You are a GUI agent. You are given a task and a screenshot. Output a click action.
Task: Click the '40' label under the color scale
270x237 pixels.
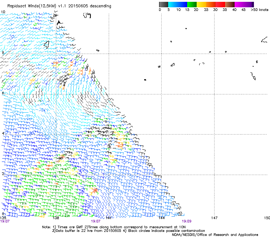(x=234, y=10)
